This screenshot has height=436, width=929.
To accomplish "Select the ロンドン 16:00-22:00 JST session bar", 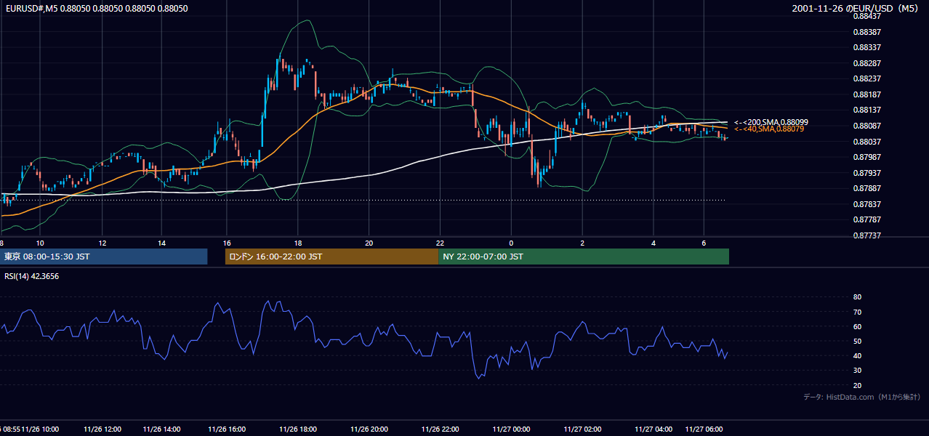I will (x=331, y=257).
